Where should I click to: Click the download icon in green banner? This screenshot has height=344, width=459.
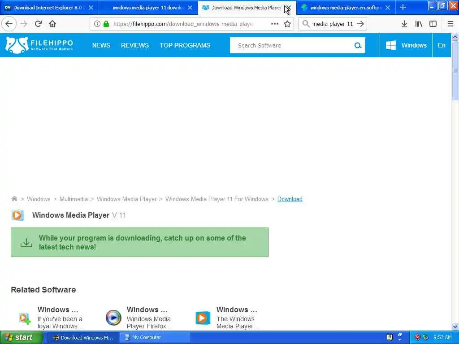tap(26, 243)
